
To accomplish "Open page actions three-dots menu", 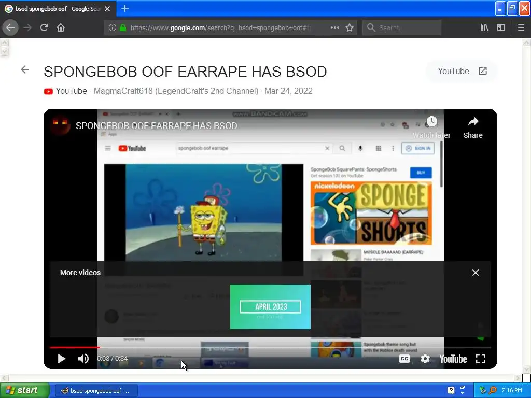I will [334, 27].
